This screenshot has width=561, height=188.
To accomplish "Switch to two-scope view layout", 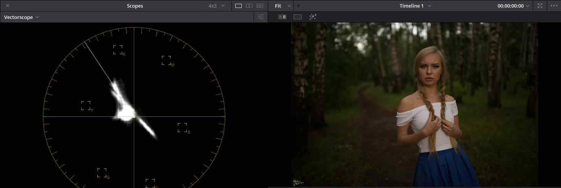I will [x=249, y=6].
